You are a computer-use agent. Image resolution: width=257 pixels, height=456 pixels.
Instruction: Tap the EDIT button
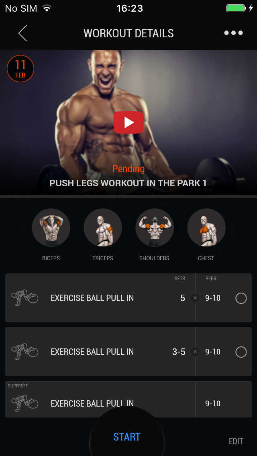pyautogui.click(x=236, y=441)
